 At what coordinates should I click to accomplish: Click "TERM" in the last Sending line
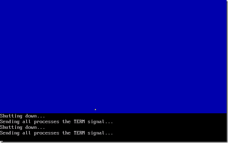tap(79, 133)
